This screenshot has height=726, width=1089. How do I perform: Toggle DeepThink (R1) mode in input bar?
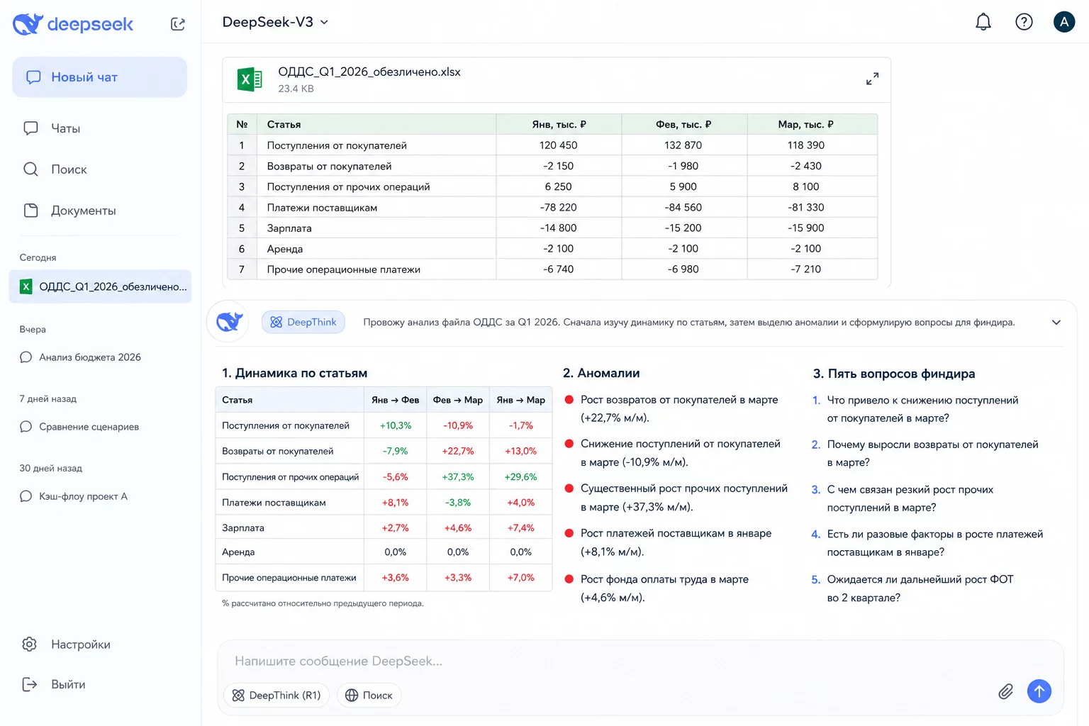pos(277,696)
